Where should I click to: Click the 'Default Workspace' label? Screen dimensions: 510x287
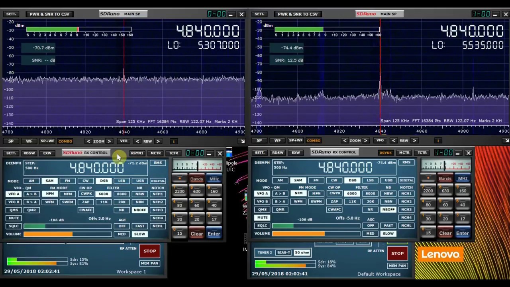click(379, 274)
